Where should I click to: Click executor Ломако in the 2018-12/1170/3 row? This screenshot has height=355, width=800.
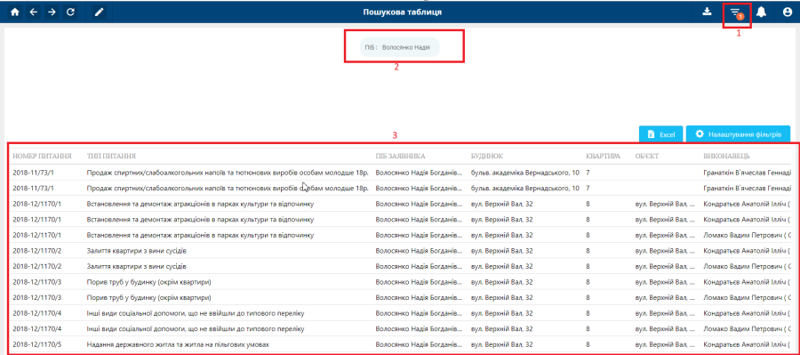pyautogui.click(x=747, y=298)
